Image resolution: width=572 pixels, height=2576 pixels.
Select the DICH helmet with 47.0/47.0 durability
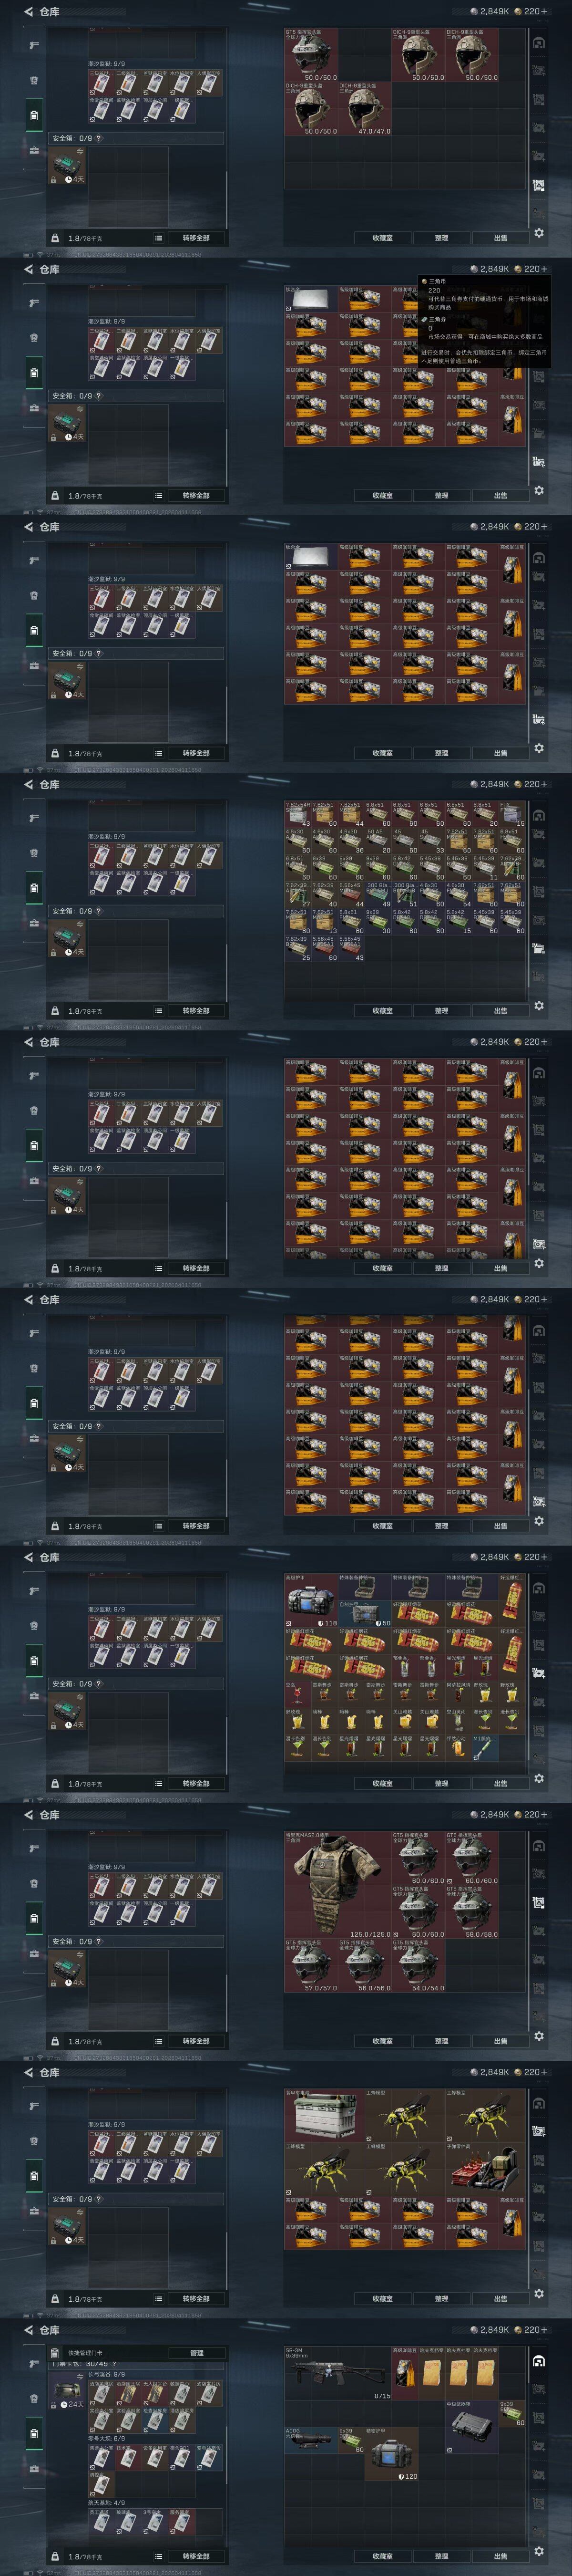tap(365, 108)
